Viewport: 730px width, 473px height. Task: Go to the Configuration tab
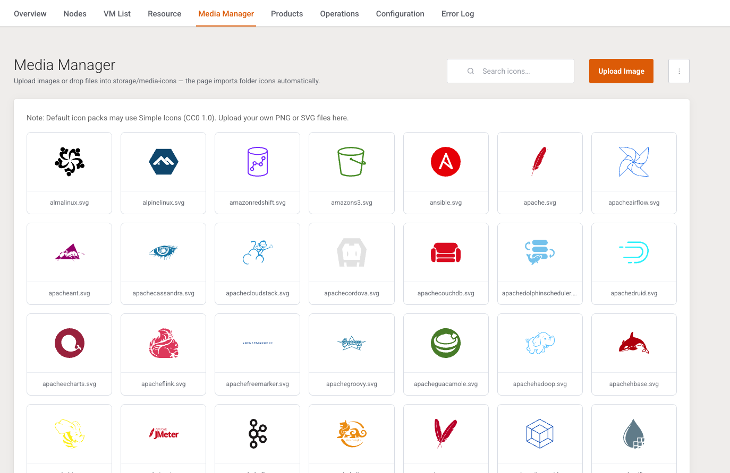[400, 14]
